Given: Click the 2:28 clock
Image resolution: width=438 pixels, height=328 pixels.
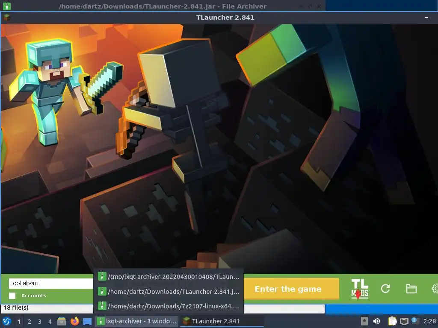Looking at the screenshot, I should click(429, 321).
